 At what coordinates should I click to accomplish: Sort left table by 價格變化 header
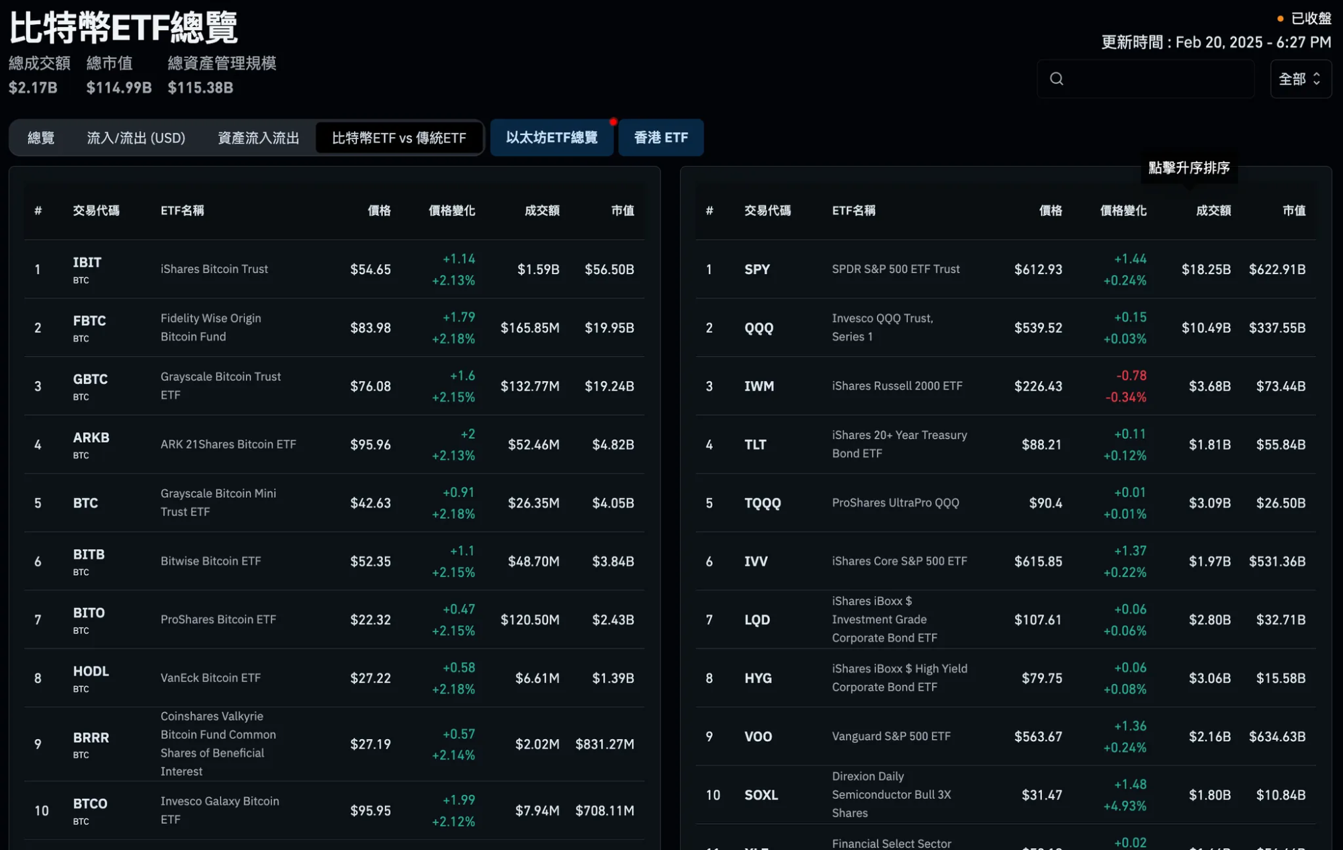coord(451,210)
